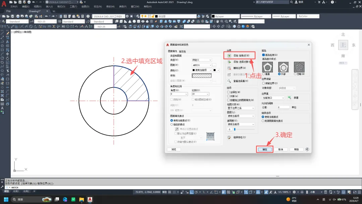The height and width of the screenshot is (204, 362).
Task: Select the Specified origin (指定的原点) radio button
Action: pos(172,124)
